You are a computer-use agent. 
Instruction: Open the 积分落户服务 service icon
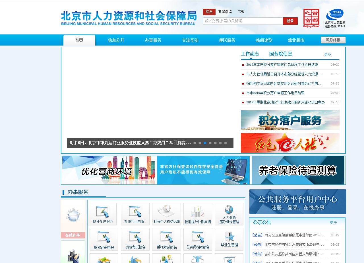point(102,214)
